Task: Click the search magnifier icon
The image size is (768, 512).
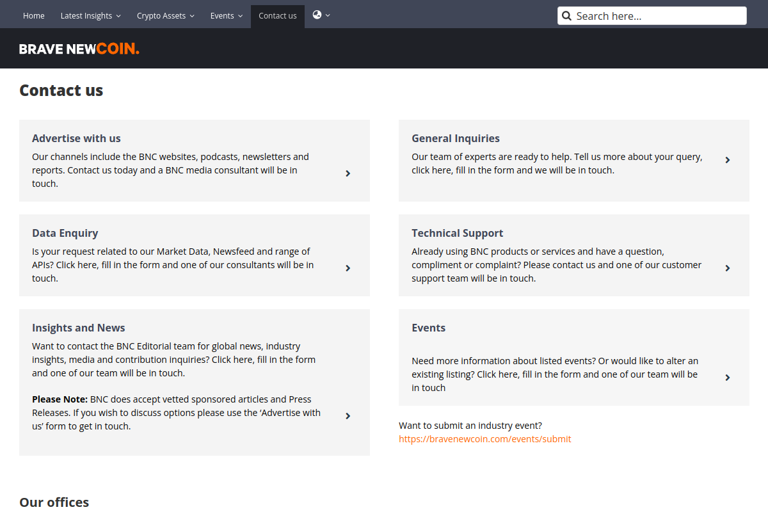Action: 566,16
